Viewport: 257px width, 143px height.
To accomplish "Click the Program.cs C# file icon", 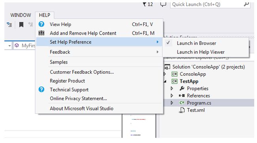I will (182, 103).
